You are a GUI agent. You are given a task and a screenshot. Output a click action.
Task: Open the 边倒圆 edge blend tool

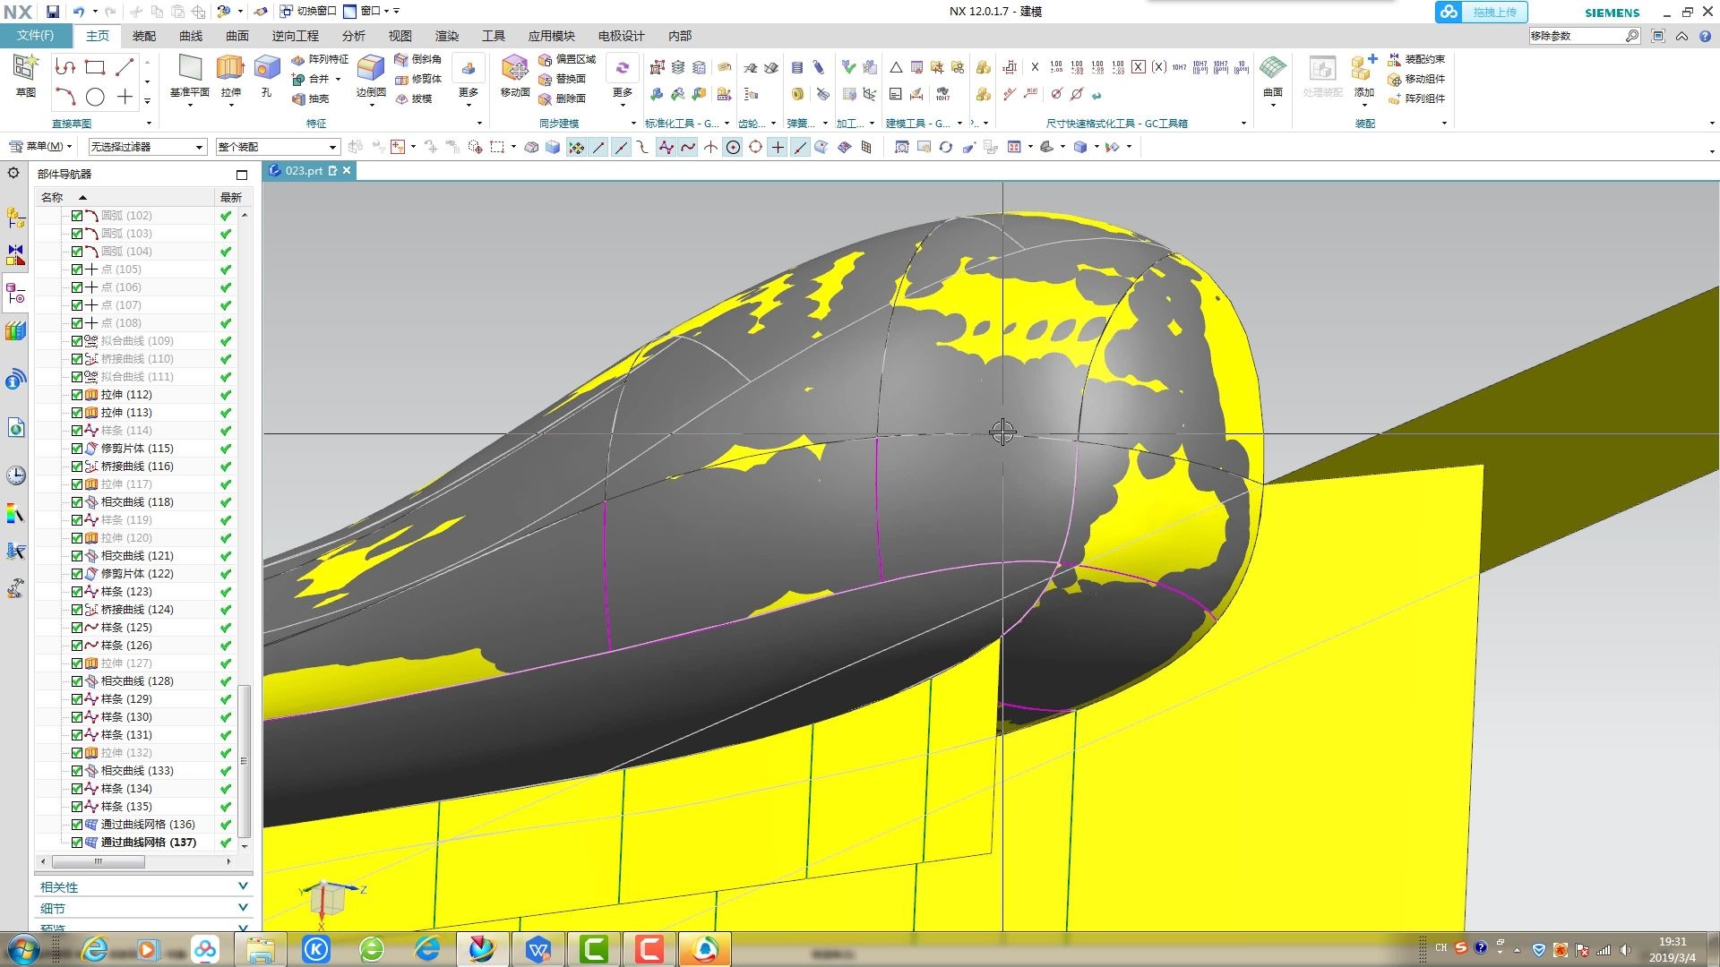(x=370, y=70)
